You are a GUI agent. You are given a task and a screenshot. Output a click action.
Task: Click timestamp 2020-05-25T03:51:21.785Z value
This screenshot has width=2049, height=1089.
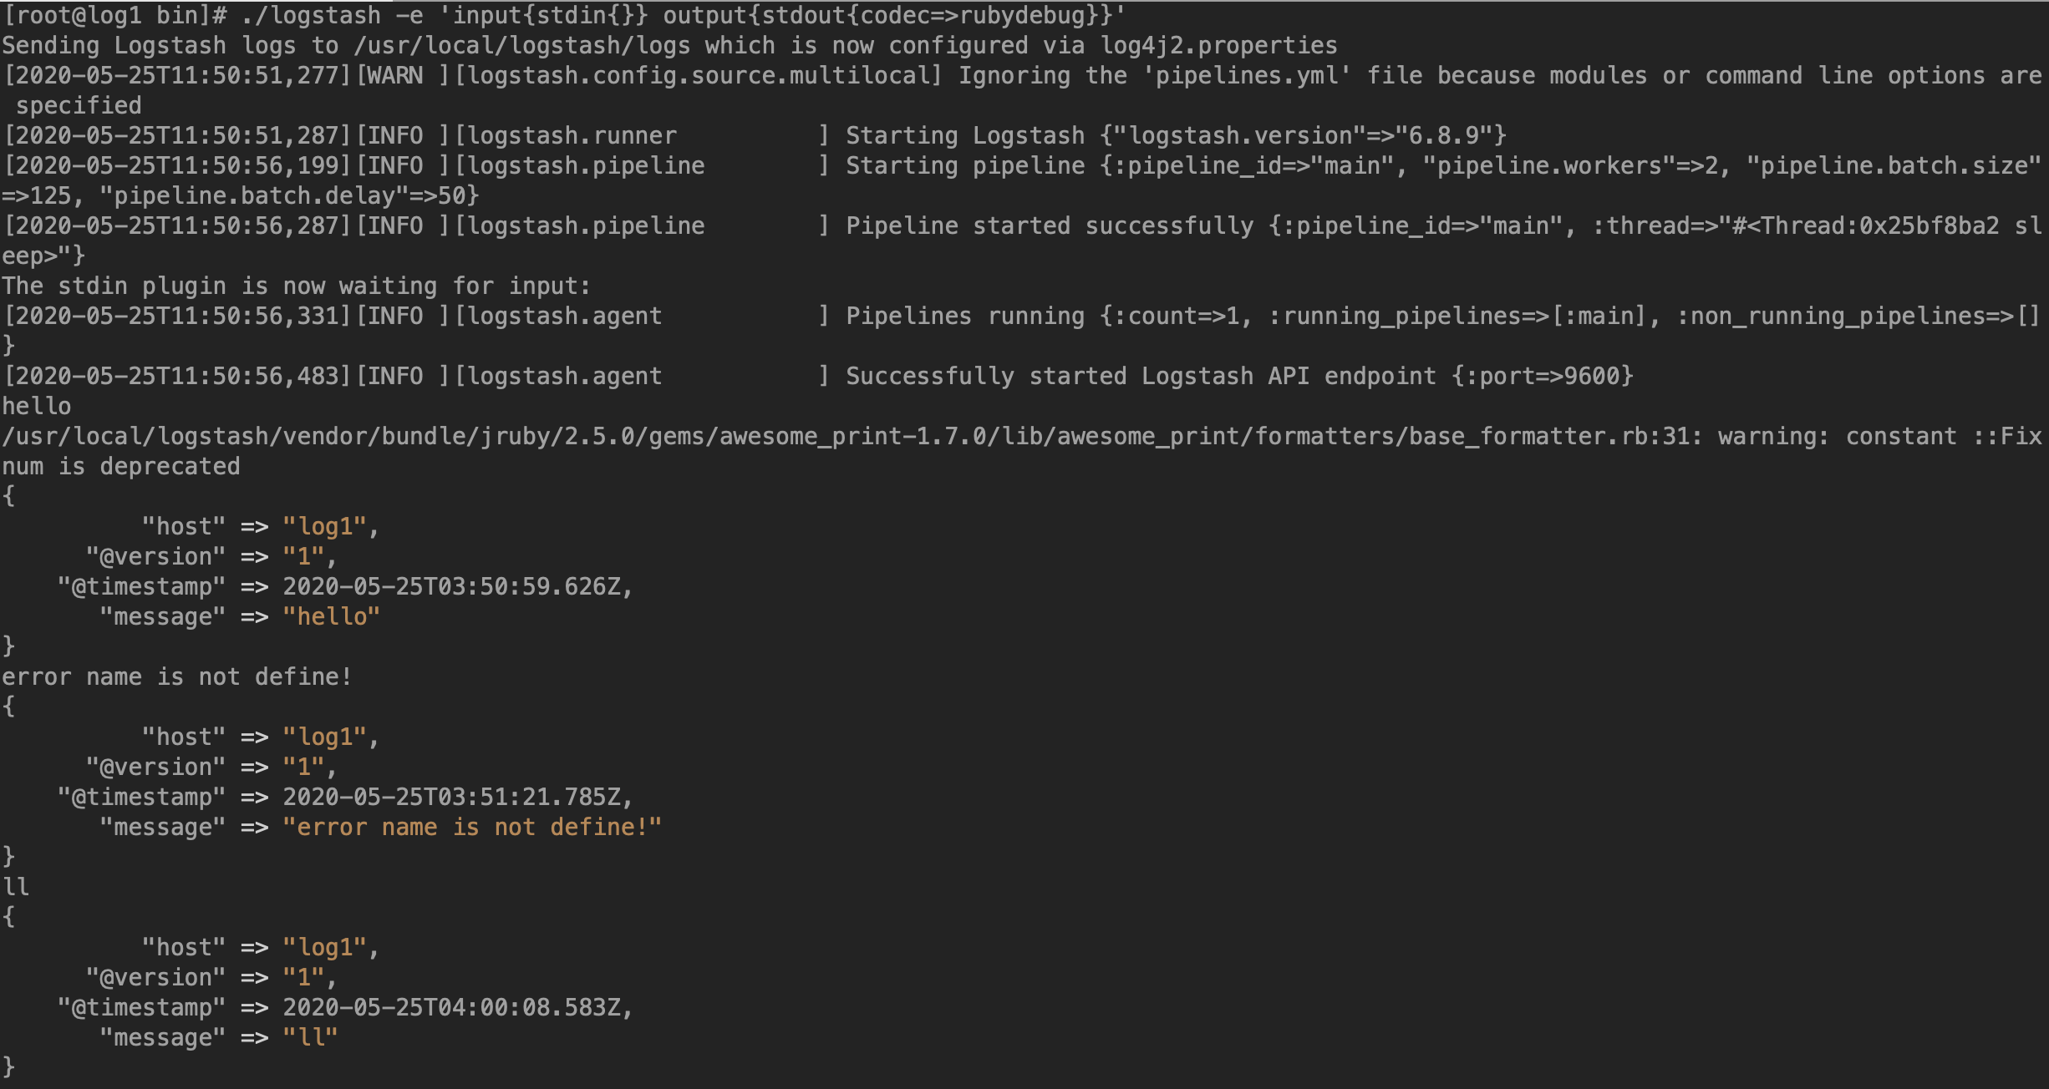451,797
